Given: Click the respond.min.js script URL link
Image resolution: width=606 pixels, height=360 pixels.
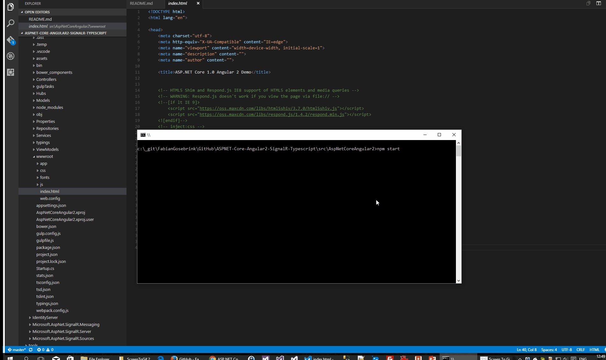Looking at the screenshot, I should [272, 114].
